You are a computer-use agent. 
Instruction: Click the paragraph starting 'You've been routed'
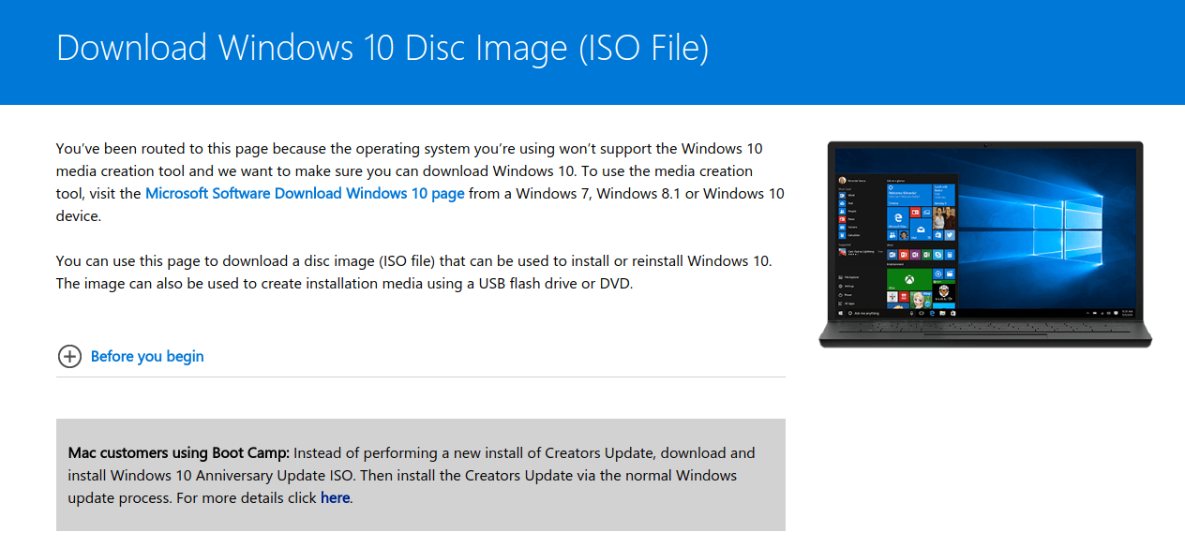pyautogui.click(x=420, y=183)
